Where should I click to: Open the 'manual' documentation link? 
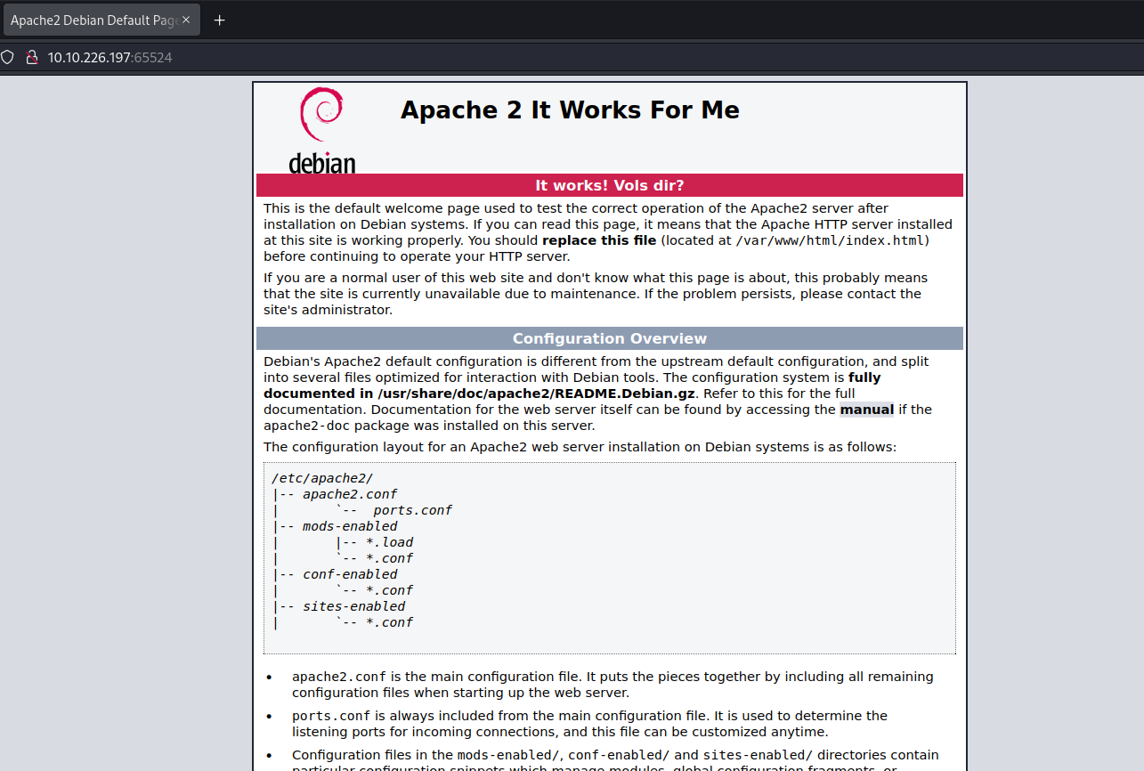866,410
